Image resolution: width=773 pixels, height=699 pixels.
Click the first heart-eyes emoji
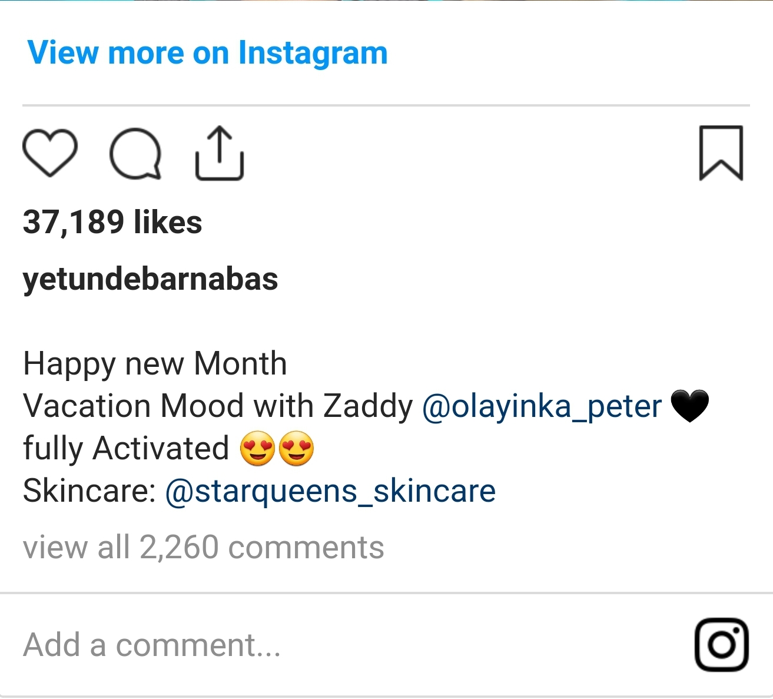tap(258, 449)
